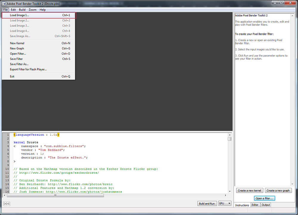Viewport: 298px width, 215px height.
Task: Click the escherdroste Flickr URL comment
Action: coord(56,173)
